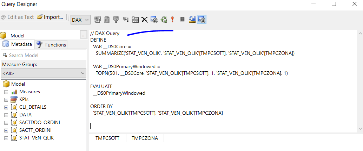Viewport: 363px width, 151px height.
Task: Click the "VAR __DS0PrimaryWindowed =" line
Action: pos(126,67)
